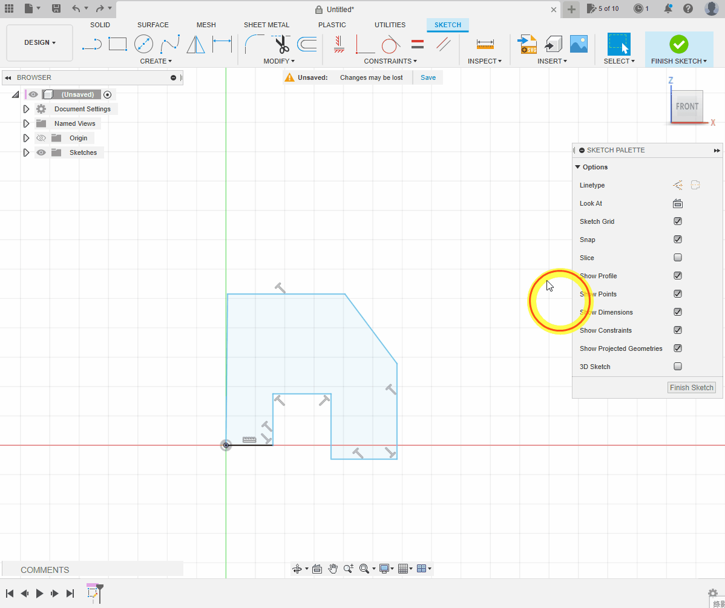The image size is (725, 608).
Task: Click the green Finish Sketch checkmark
Action: 678,44
